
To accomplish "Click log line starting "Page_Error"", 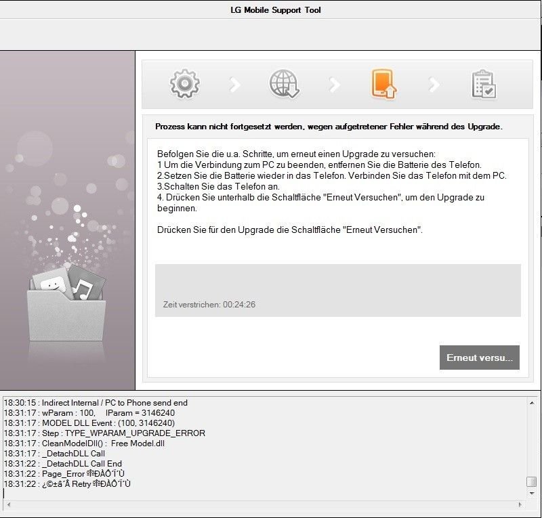I will 64,474.
